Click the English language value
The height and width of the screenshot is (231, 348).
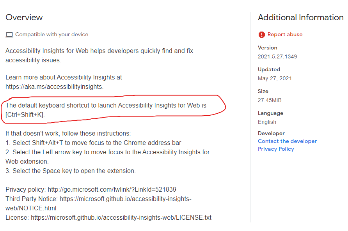(267, 122)
